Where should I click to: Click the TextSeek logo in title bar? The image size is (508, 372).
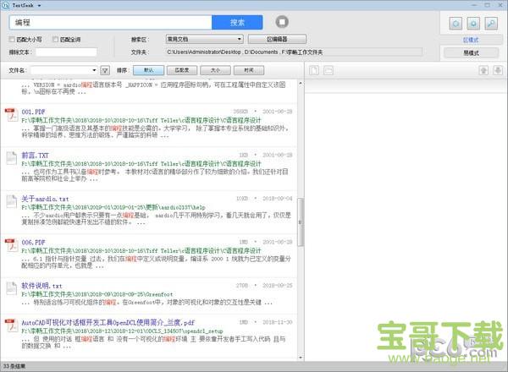(5, 5)
